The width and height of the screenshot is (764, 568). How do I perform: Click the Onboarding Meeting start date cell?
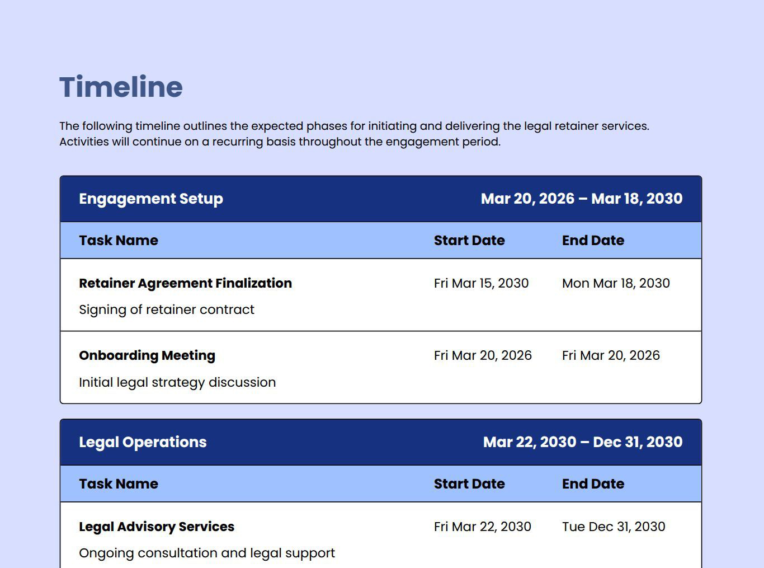click(483, 355)
